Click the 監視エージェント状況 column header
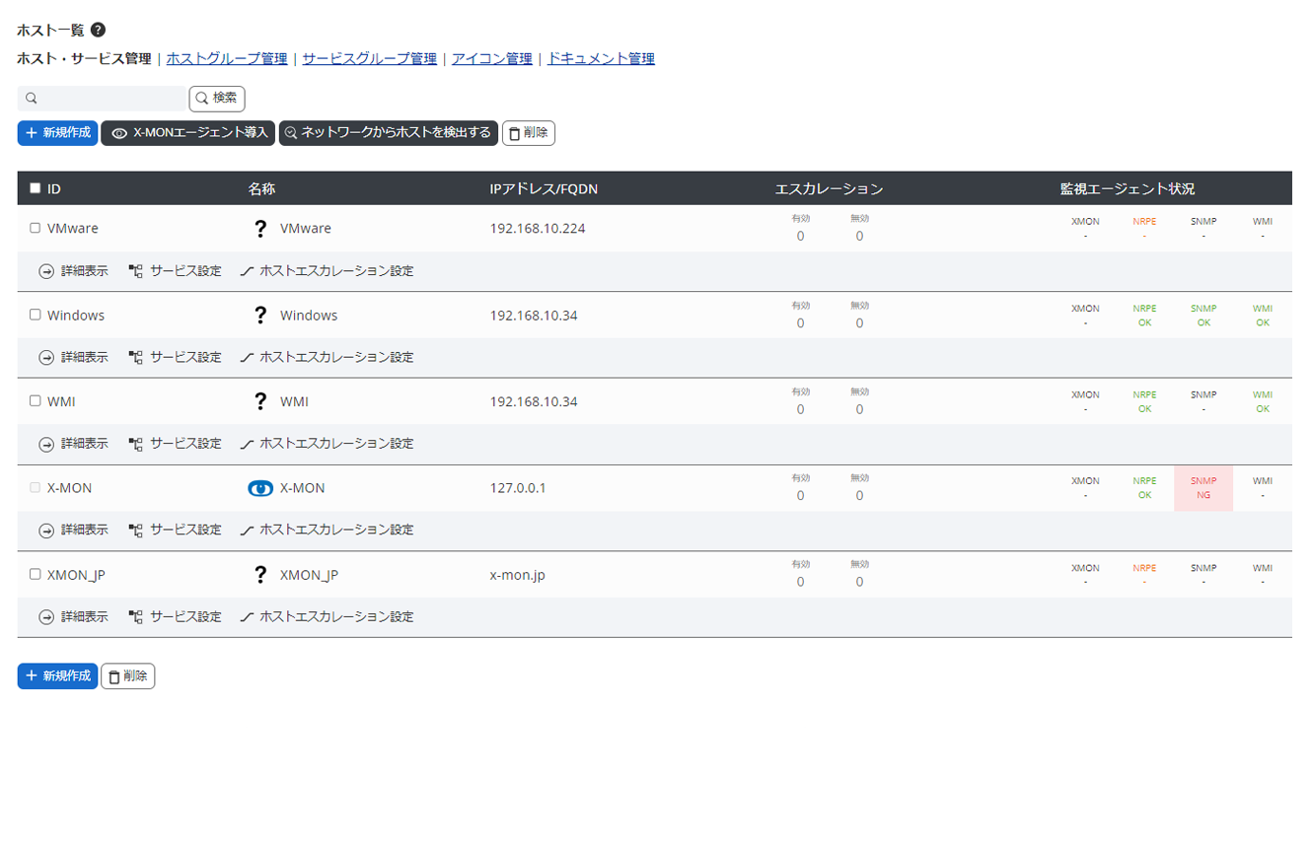The image size is (1311, 851). coord(1128,188)
